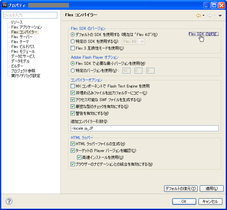This screenshot has height=210, width=227.
Task: Click the middle version number field
Action: (138, 71)
